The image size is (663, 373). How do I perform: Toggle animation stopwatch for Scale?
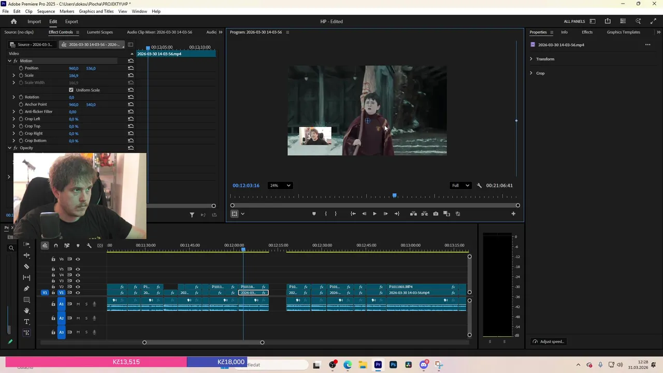(x=21, y=75)
